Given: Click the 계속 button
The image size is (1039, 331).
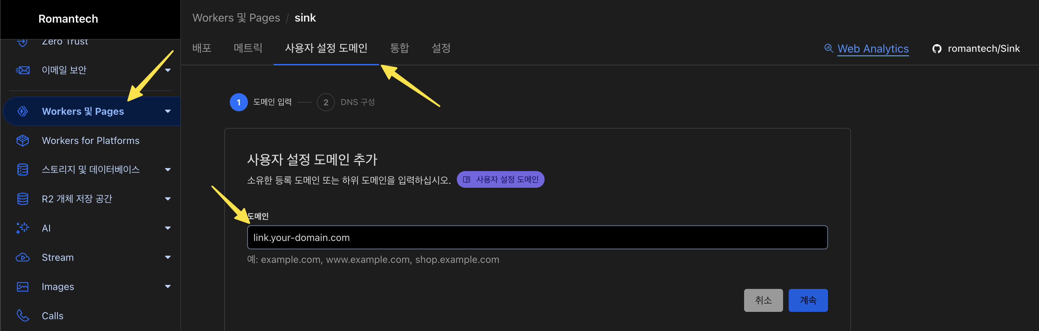Looking at the screenshot, I should 808,300.
